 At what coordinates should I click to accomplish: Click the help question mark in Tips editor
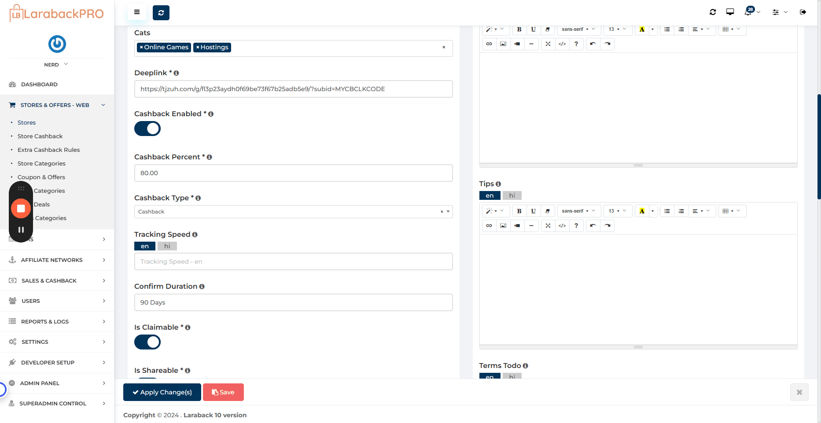576,226
